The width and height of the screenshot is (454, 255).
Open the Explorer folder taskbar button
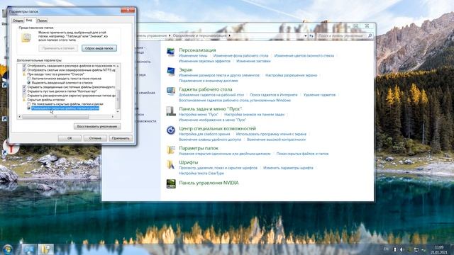[x=45, y=249]
